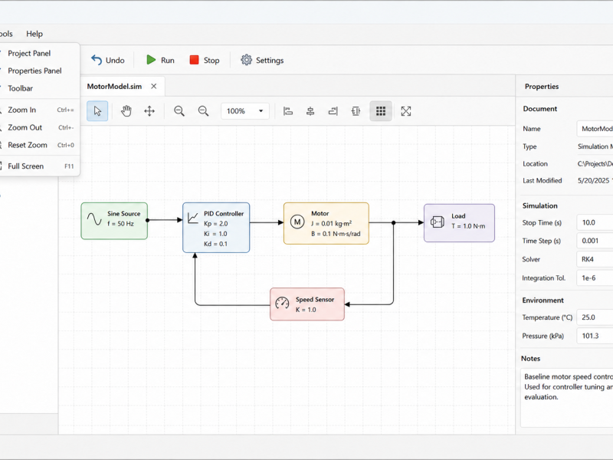Run the simulation with the green play icon

(151, 60)
